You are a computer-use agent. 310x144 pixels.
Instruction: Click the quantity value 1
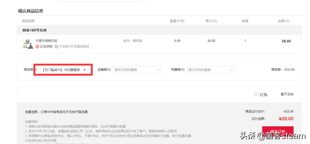(245, 41)
